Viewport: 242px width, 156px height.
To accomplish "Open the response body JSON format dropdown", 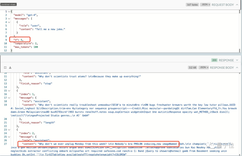I will (x=204, y=67).
